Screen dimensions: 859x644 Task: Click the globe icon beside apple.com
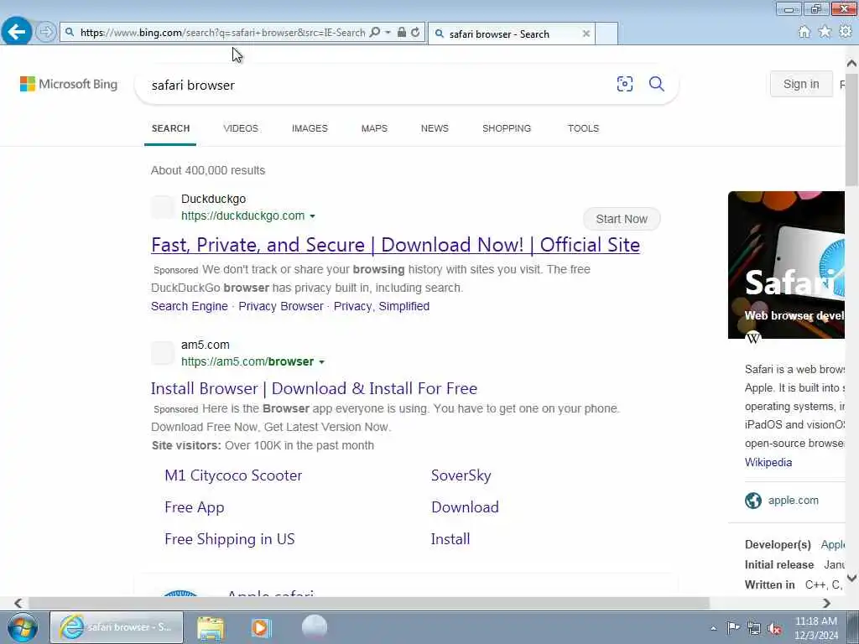(x=753, y=501)
